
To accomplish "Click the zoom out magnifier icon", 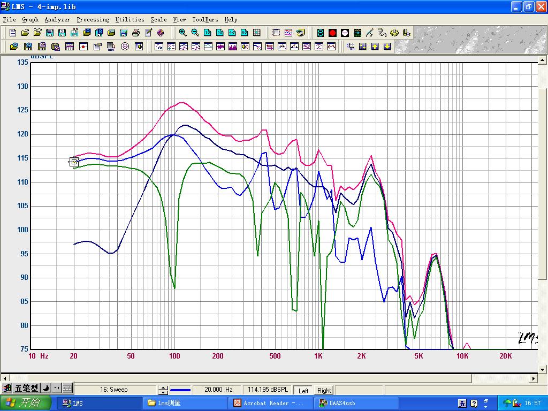I will pyautogui.click(x=195, y=33).
